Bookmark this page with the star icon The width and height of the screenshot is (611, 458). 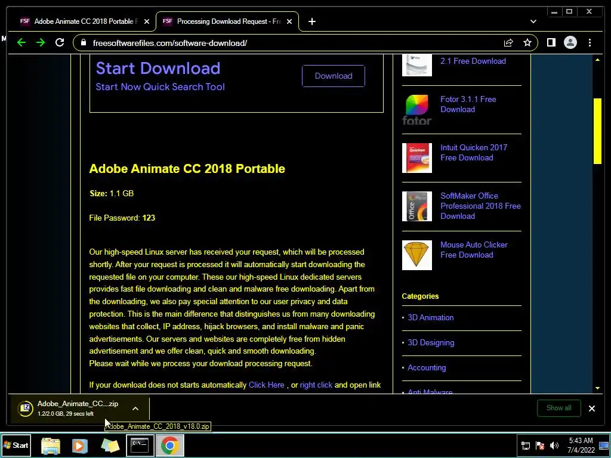[527, 43]
